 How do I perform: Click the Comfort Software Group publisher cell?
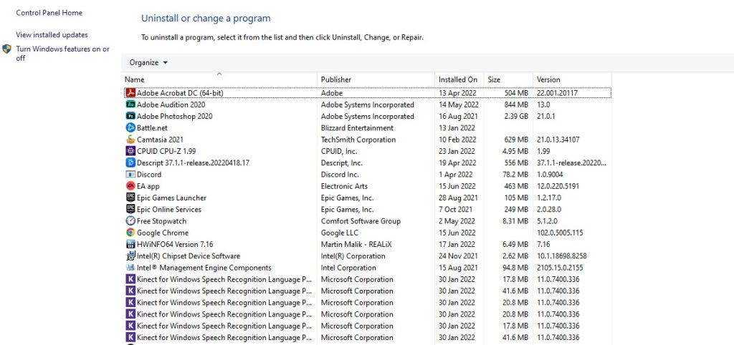[x=361, y=221]
